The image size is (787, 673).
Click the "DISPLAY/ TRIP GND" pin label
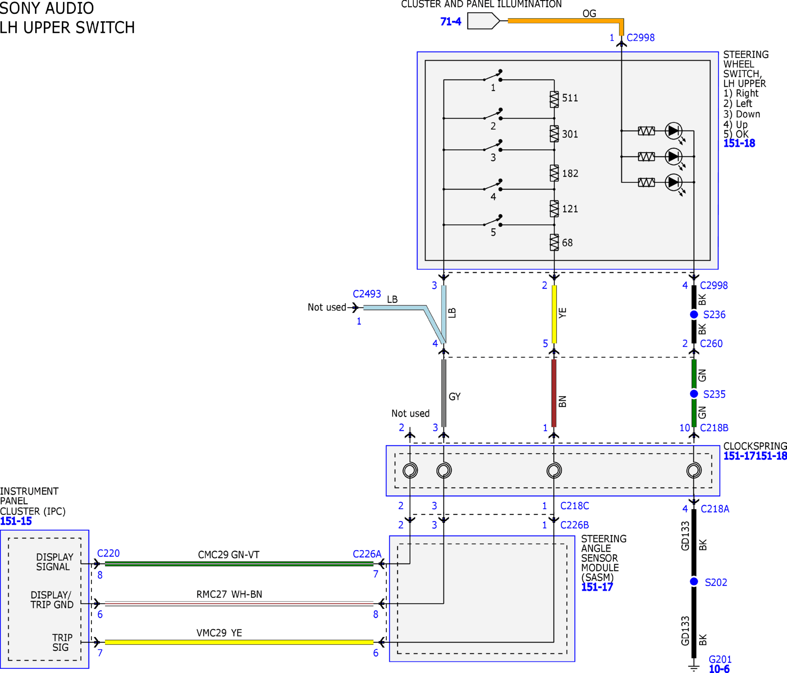52,600
